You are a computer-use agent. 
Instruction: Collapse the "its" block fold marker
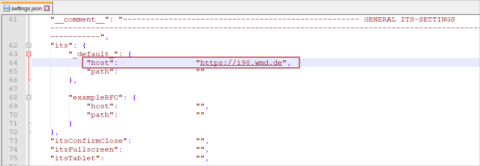(29, 45)
